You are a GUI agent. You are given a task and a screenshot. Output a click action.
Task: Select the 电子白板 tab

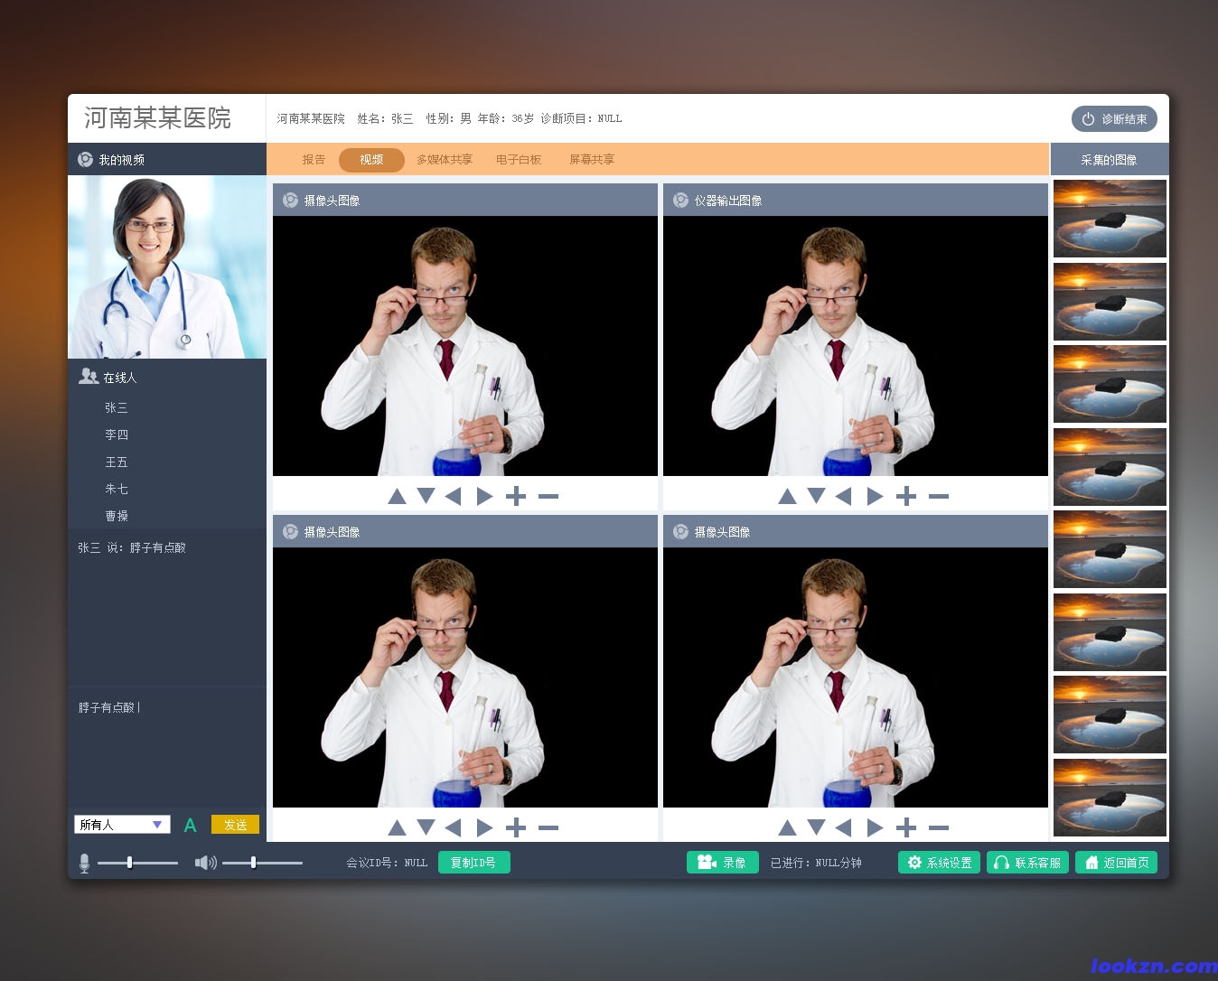click(519, 160)
